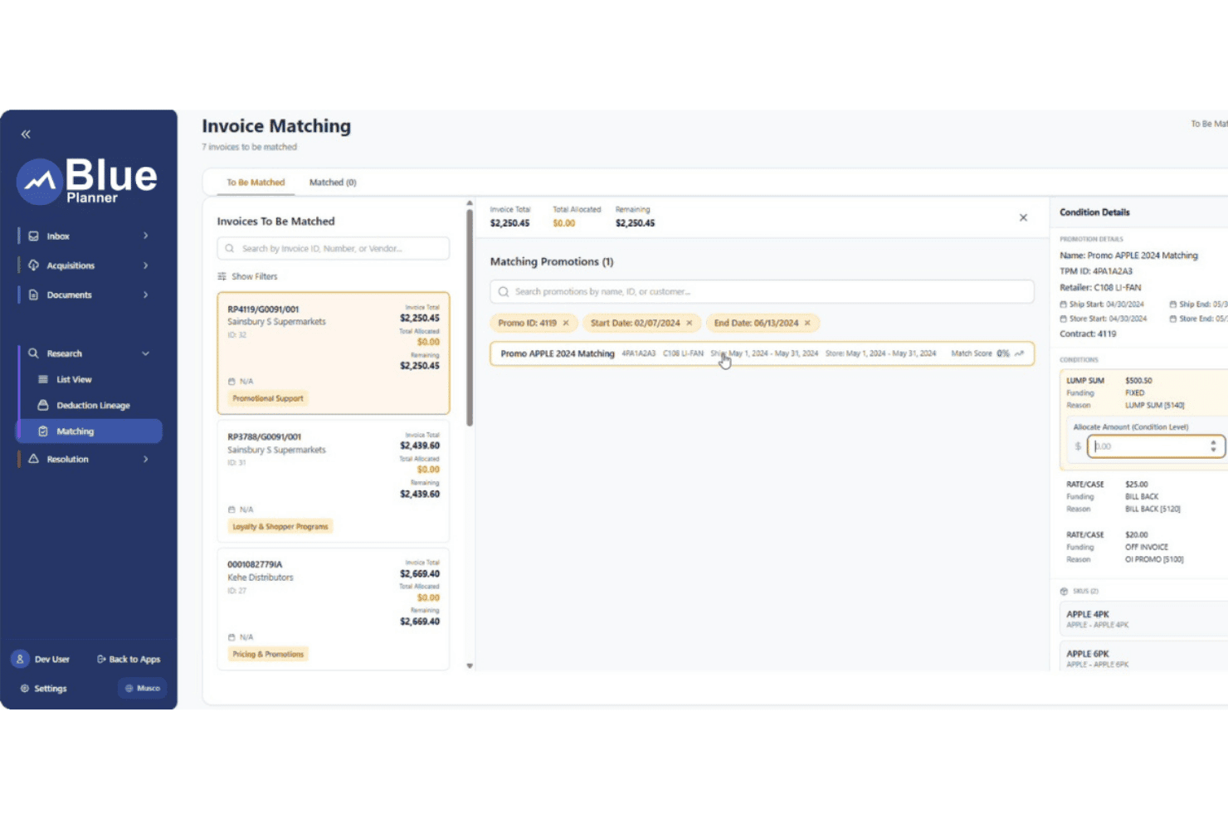
Task: Switch to the To Be Matched tab
Action: coord(256,183)
